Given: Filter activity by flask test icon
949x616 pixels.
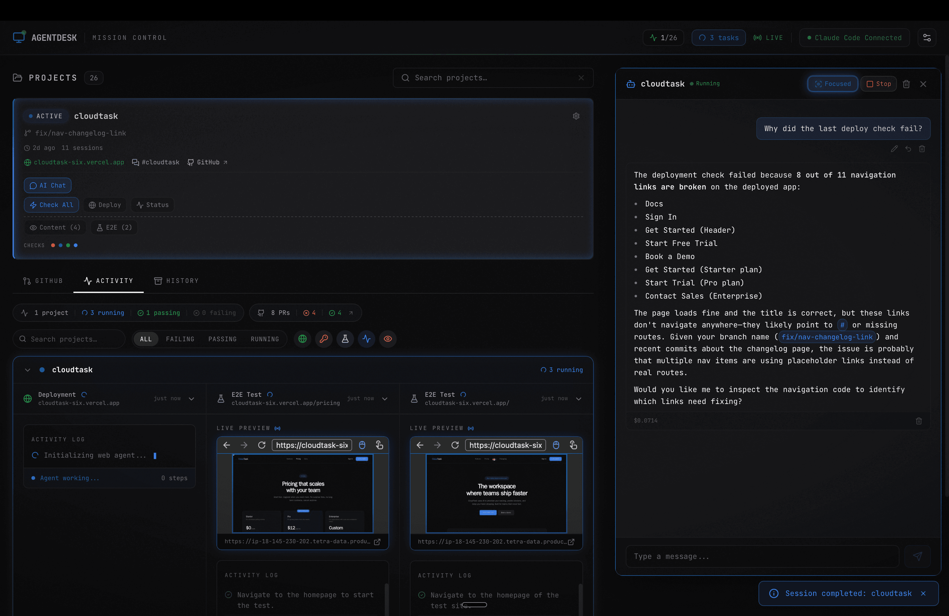Looking at the screenshot, I should [x=345, y=339].
